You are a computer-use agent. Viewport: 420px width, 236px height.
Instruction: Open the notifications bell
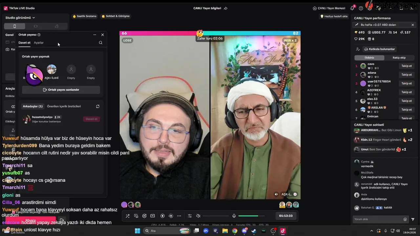[352, 8]
